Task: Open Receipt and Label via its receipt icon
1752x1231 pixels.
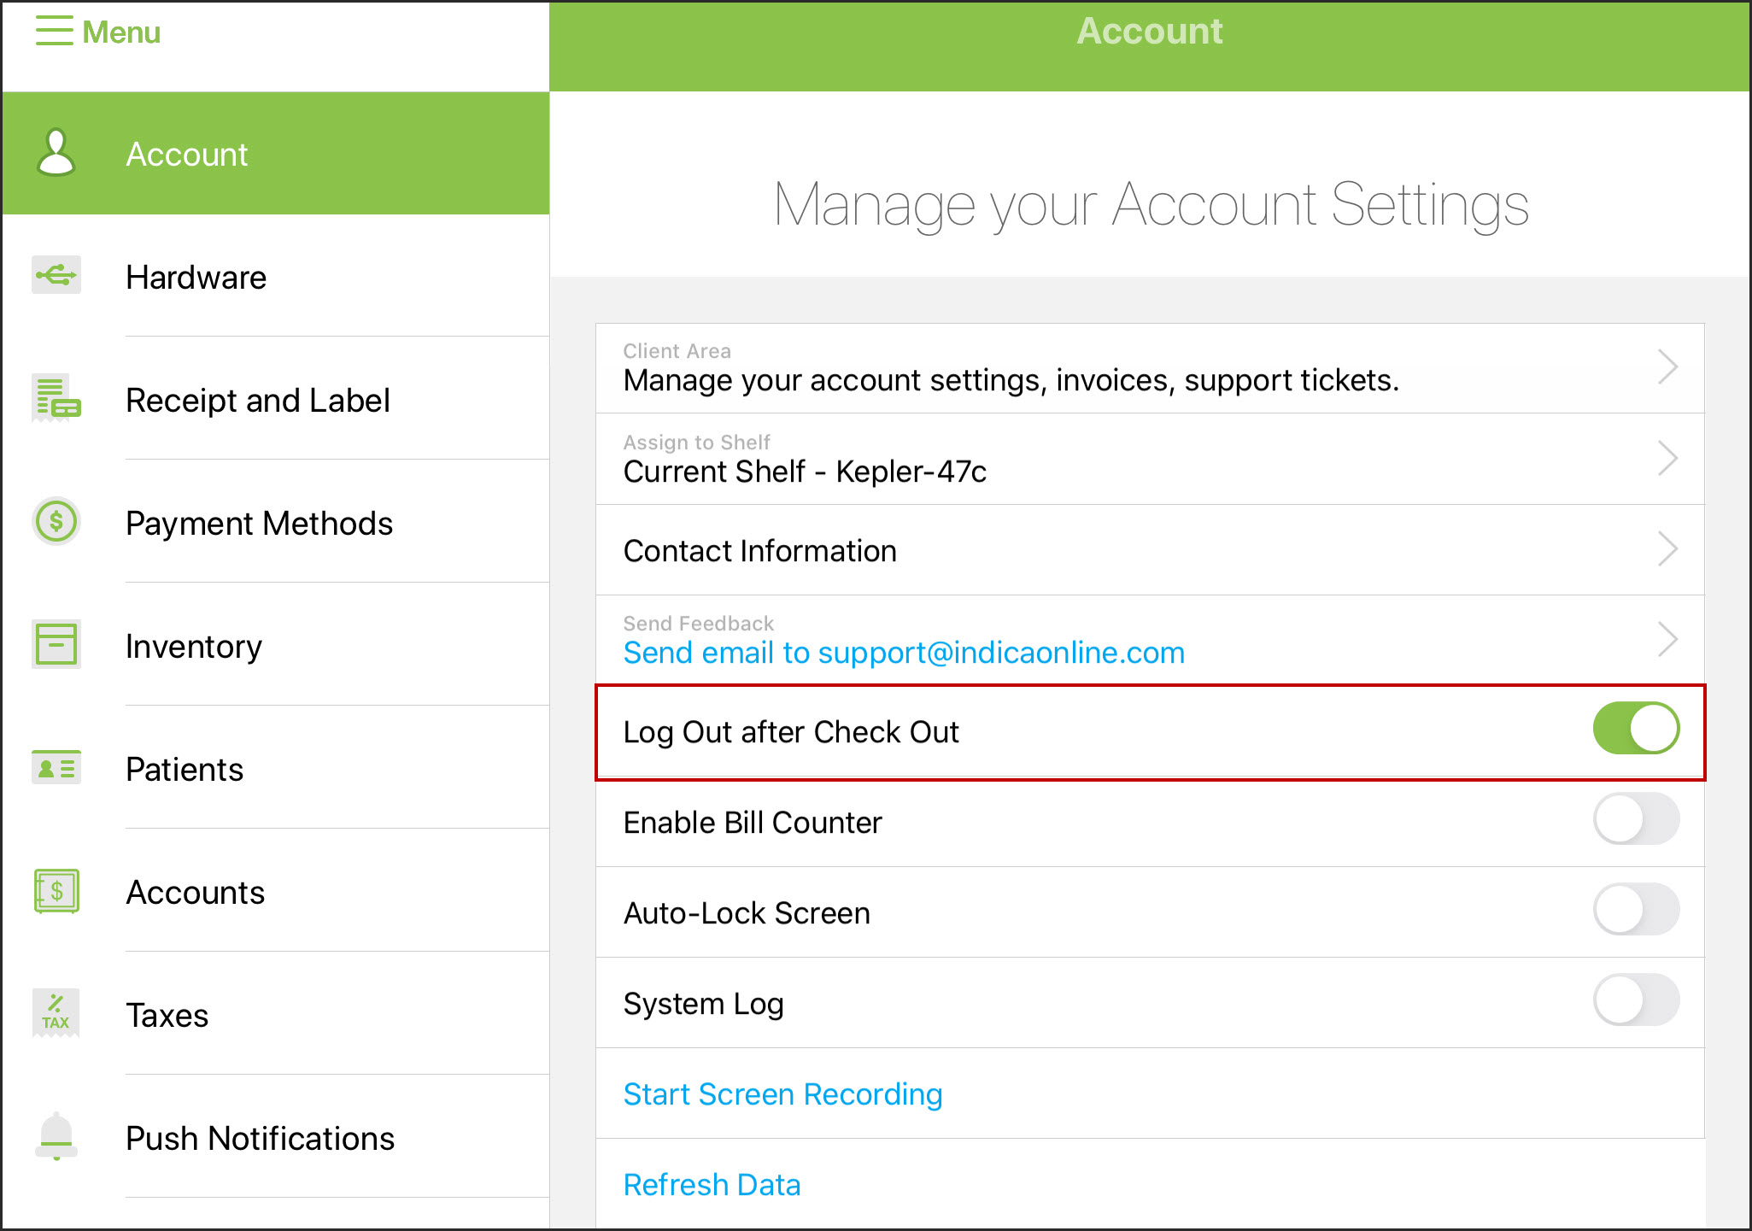Action: (x=56, y=399)
